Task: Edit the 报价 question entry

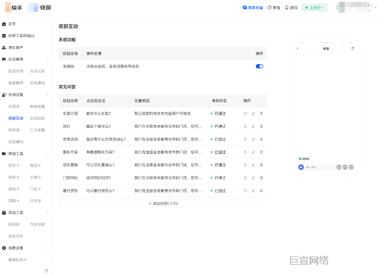Action: click(253, 126)
